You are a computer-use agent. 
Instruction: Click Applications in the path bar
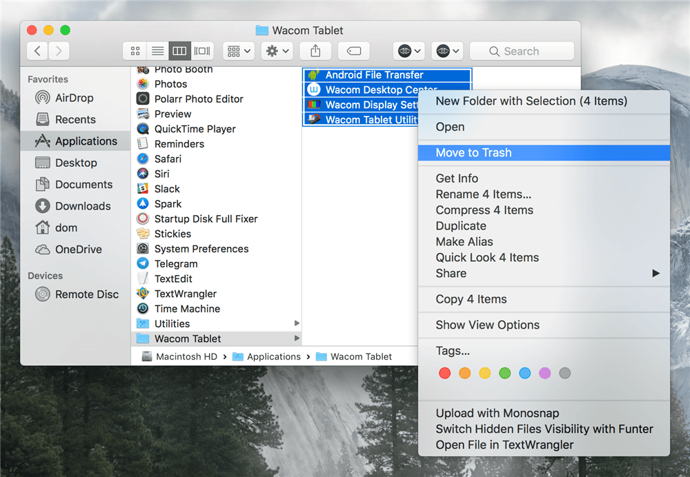click(x=273, y=356)
